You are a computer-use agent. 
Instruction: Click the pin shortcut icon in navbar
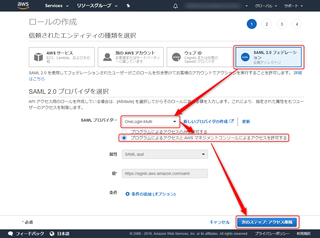[x=128, y=6]
